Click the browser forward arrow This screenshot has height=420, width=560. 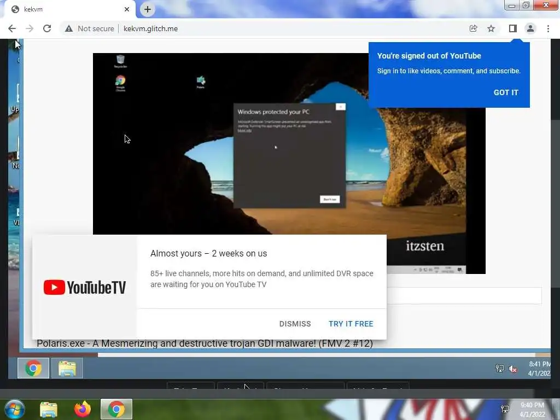coord(30,28)
